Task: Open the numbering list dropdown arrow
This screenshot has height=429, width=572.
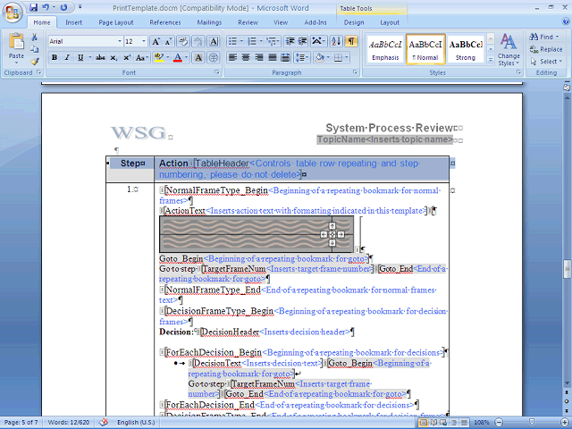Action: (x=261, y=41)
